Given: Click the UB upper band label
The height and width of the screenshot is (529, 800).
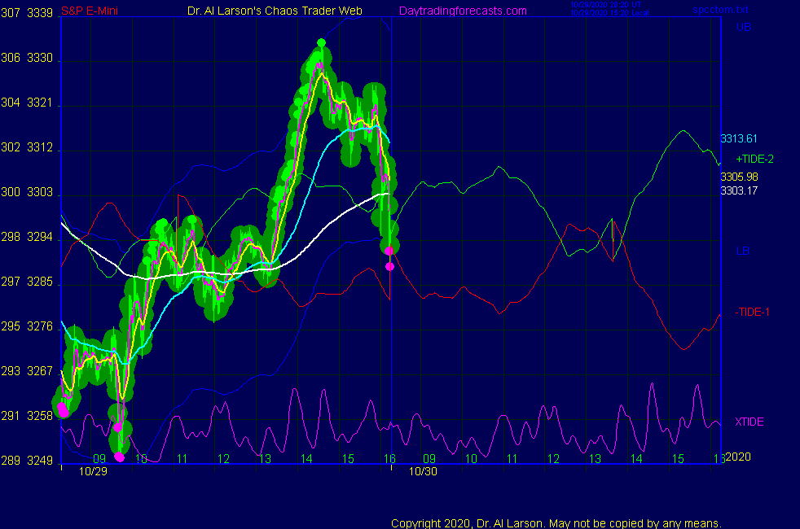Looking at the screenshot, I should pyautogui.click(x=743, y=28).
